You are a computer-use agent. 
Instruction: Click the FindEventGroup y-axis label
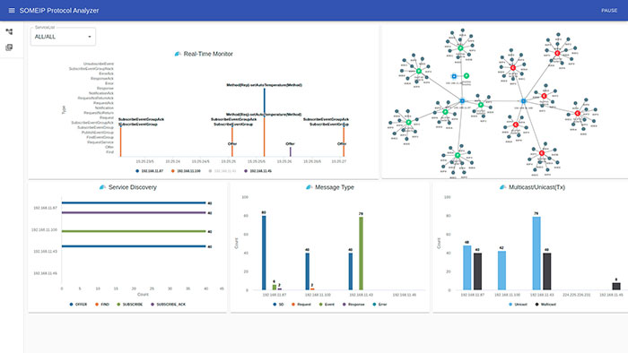click(x=100, y=137)
